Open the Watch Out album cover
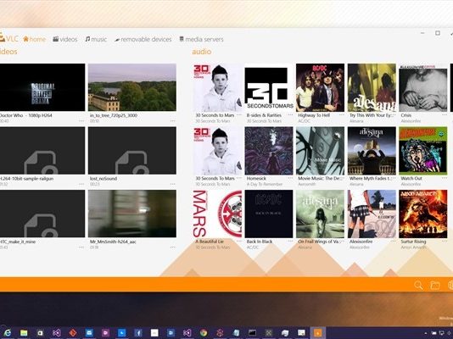This screenshot has height=339, width=453. [423, 151]
